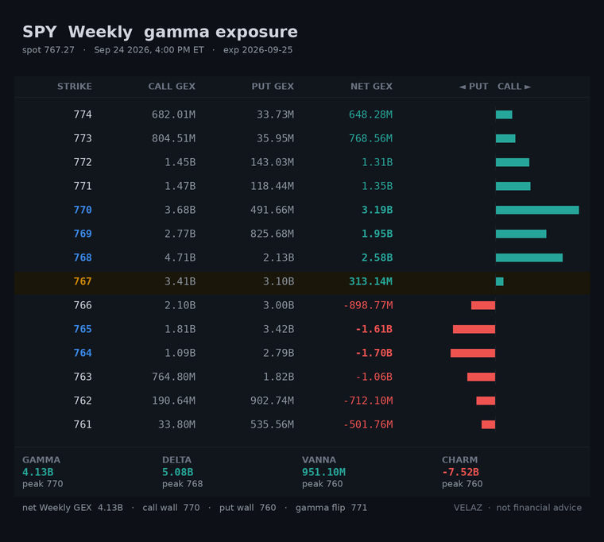Select strike 772 cell
Viewport: 604px width, 542px height.
[83, 163]
